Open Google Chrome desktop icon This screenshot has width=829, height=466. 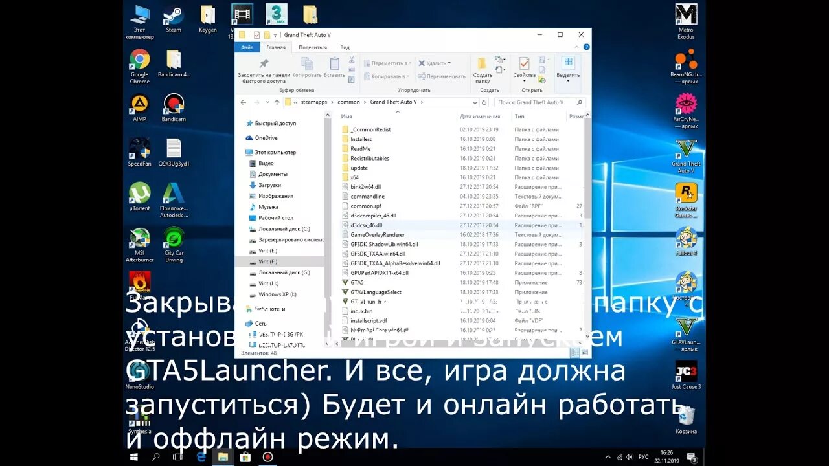(x=139, y=67)
